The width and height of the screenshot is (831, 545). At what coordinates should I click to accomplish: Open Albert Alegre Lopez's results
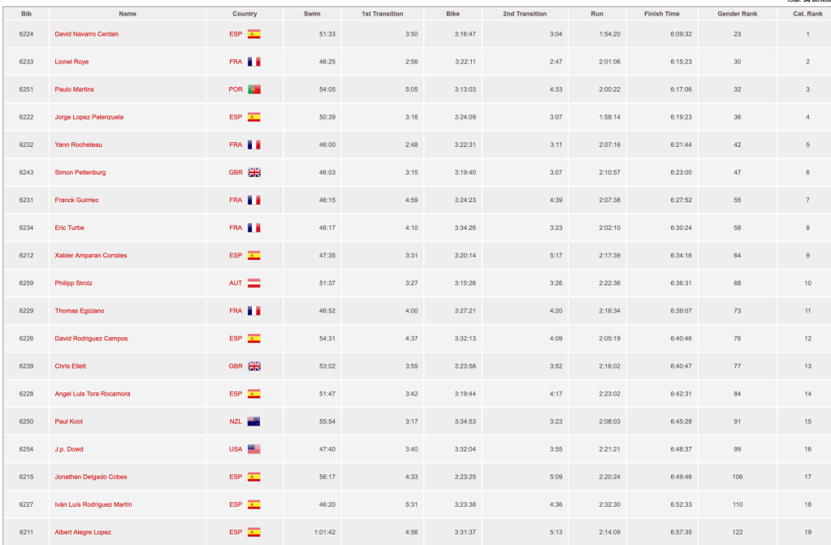[x=83, y=532]
